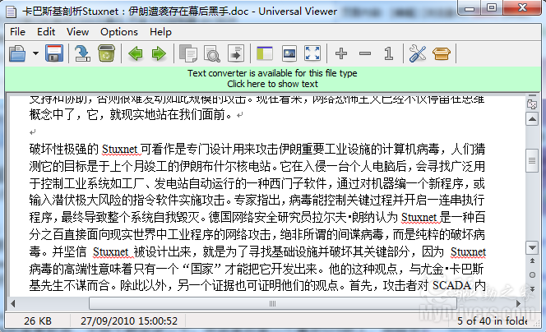Expand the open-file dropdown arrow
Image resolution: width=546 pixels, height=332 pixels.
coord(35,53)
